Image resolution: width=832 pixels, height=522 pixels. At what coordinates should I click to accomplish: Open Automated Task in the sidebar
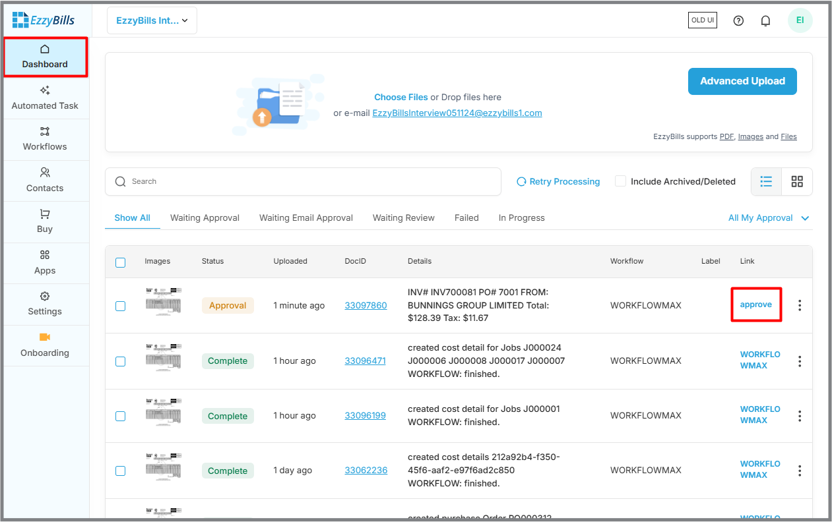click(45, 98)
